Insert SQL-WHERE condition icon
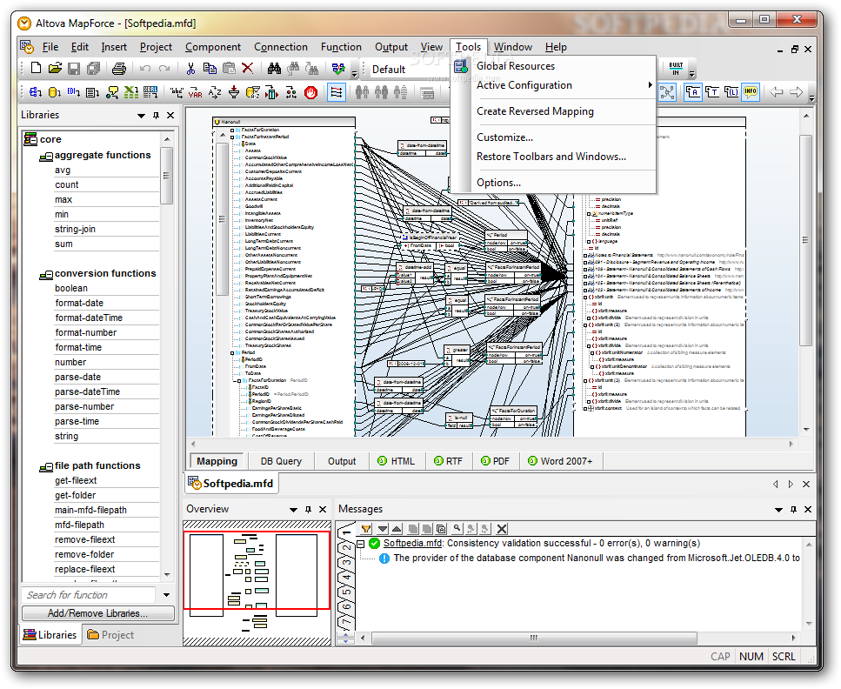Screen dimensions: 841x689 252,92
